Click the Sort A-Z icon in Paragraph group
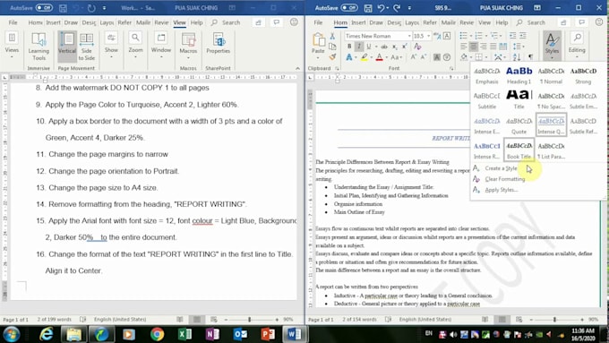This screenshot has height=343, width=609. point(517,57)
